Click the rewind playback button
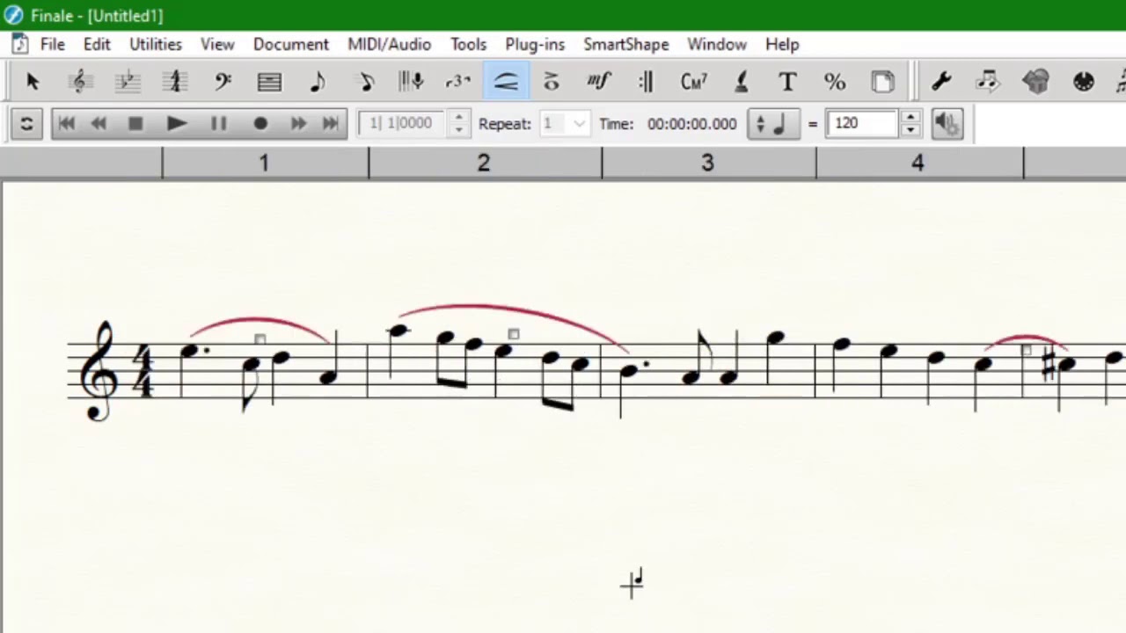 pyautogui.click(x=99, y=124)
